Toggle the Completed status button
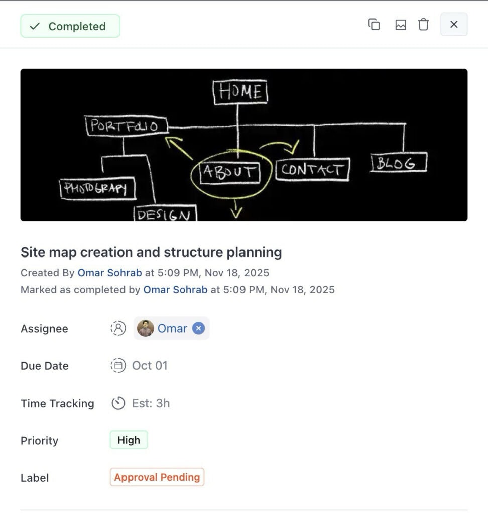The width and height of the screenshot is (488, 514). pos(70,26)
